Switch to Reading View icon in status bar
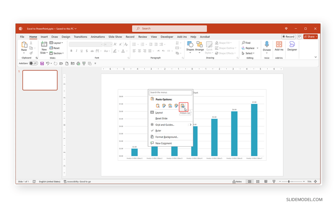336x208 pixels. click(x=266, y=181)
